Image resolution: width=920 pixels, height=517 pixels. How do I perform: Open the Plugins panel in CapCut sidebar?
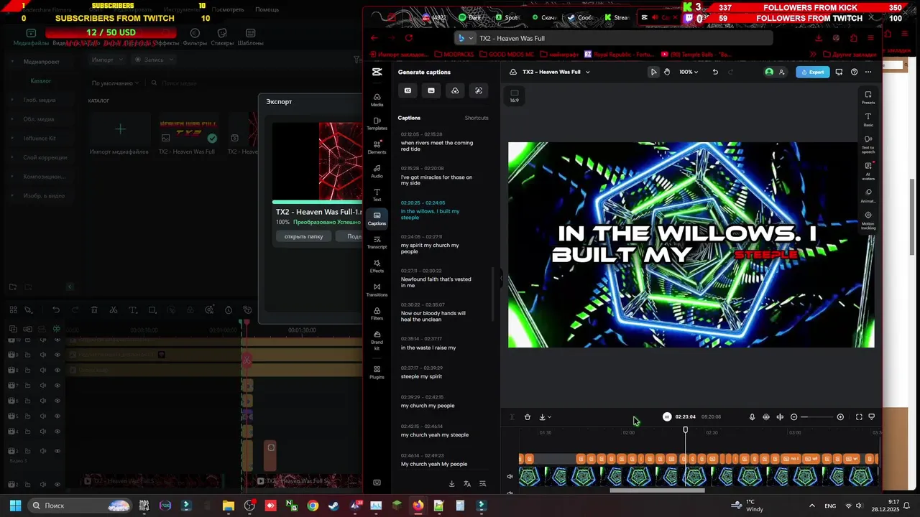tap(377, 372)
